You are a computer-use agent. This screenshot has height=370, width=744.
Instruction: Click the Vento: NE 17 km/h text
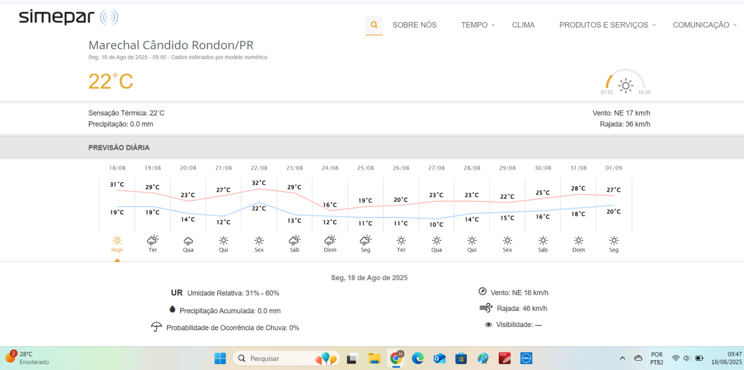621,113
